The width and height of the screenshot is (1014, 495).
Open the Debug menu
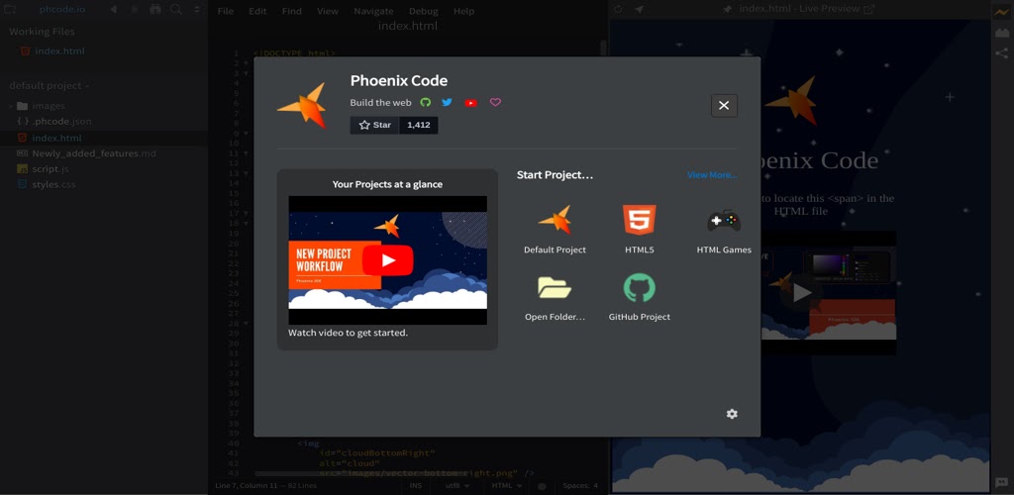(423, 11)
